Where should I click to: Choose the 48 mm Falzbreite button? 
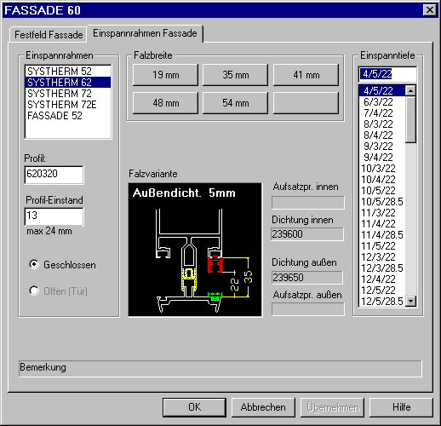pos(165,103)
